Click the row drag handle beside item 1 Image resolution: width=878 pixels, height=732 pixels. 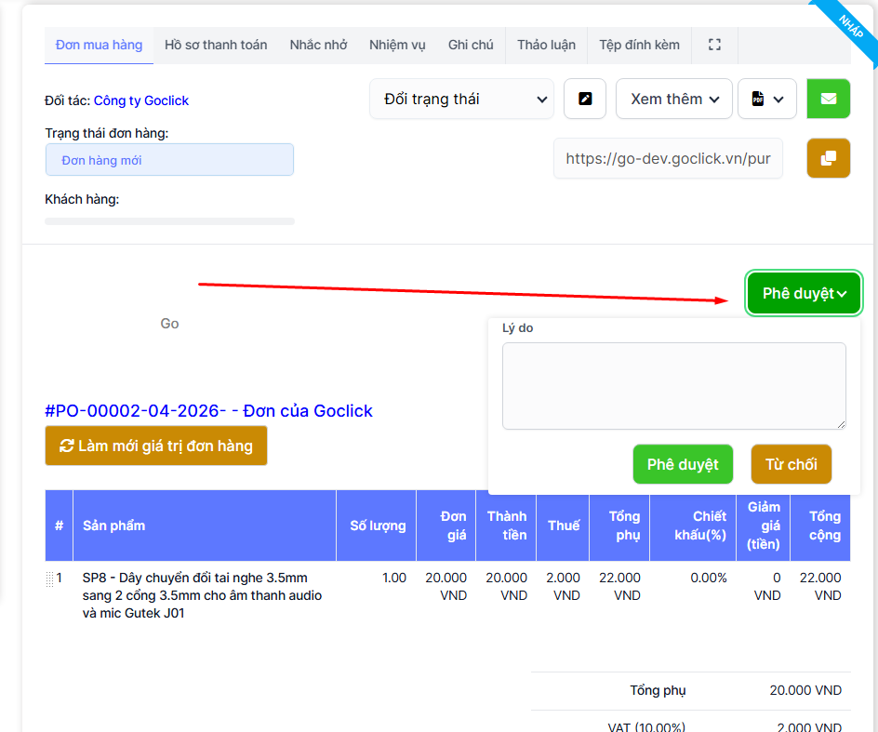[50, 579]
